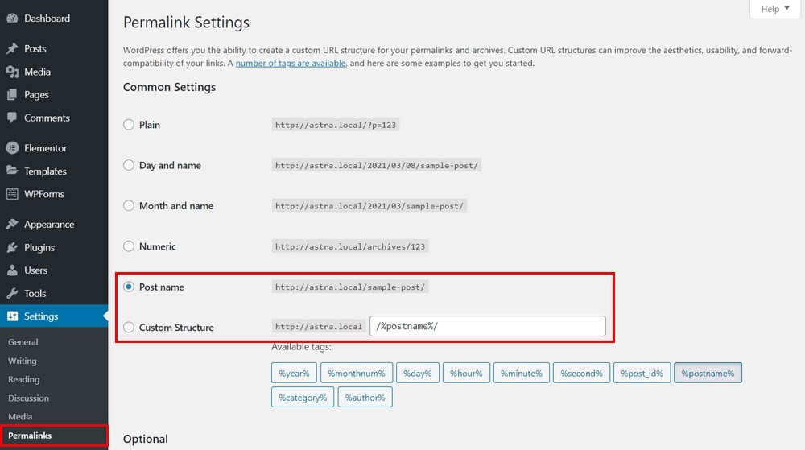Select the Custom Structure radio button
Image resolution: width=805 pixels, height=450 pixels.
(x=128, y=328)
